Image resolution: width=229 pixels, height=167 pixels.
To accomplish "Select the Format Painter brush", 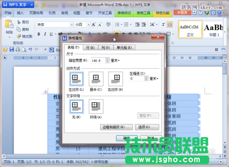I will (19, 36).
